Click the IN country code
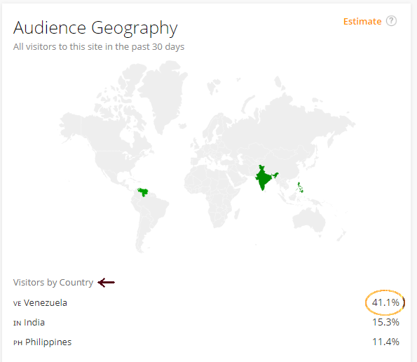The height and width of the screenshot is (362, 417). [18, 323]
